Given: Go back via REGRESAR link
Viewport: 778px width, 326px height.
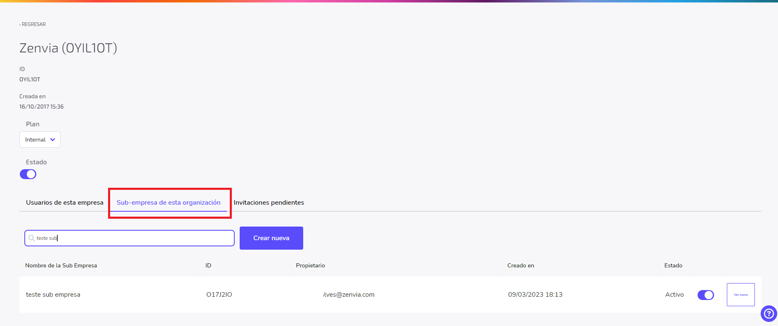Looking at the screenshot, I should click(33, 24).
